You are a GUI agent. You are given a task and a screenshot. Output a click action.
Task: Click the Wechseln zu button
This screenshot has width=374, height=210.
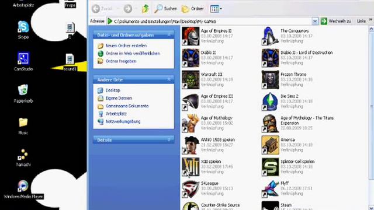coord(337,21)
